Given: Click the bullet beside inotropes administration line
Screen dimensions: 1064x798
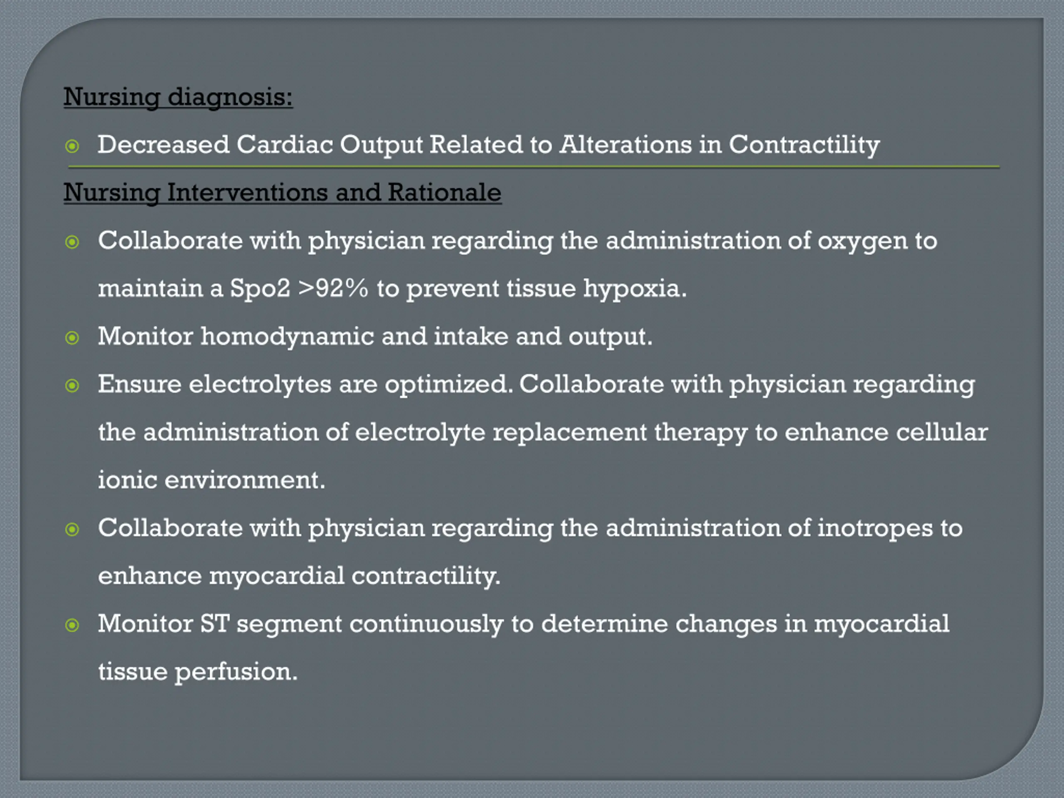Looking at the screenshot, I should (x=72, y=530).
